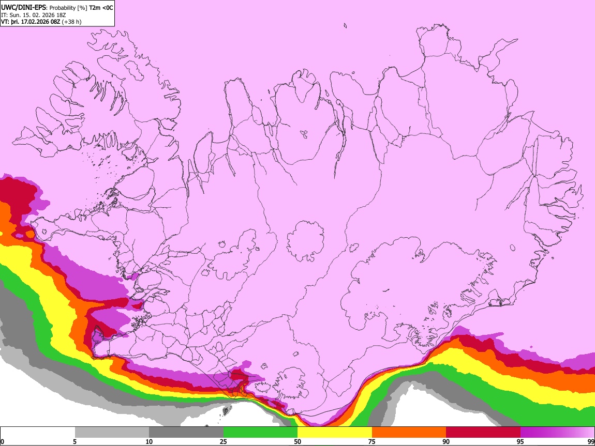This screenshot has height=446, width=595.
Task: Click the legend value label '75'
Action: tap(372, 442)
